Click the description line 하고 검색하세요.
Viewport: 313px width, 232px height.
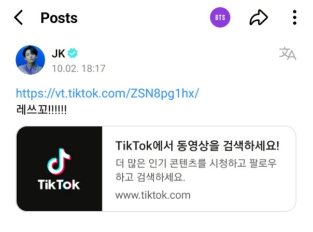tap(150, 177)
